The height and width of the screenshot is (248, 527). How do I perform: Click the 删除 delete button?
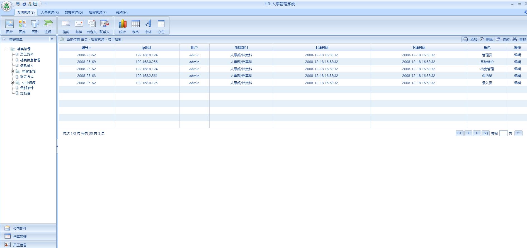[486, 39]
